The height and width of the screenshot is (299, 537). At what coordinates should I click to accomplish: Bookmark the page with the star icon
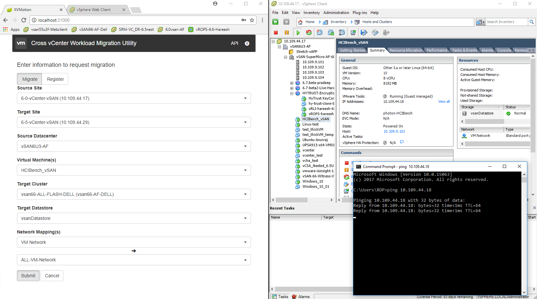(252, 20)
